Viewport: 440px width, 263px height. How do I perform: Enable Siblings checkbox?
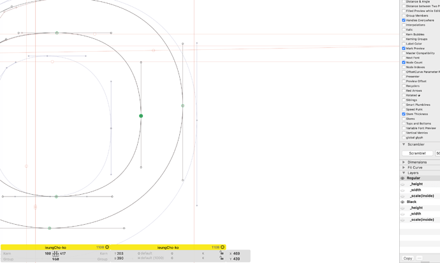coord(404,100)
